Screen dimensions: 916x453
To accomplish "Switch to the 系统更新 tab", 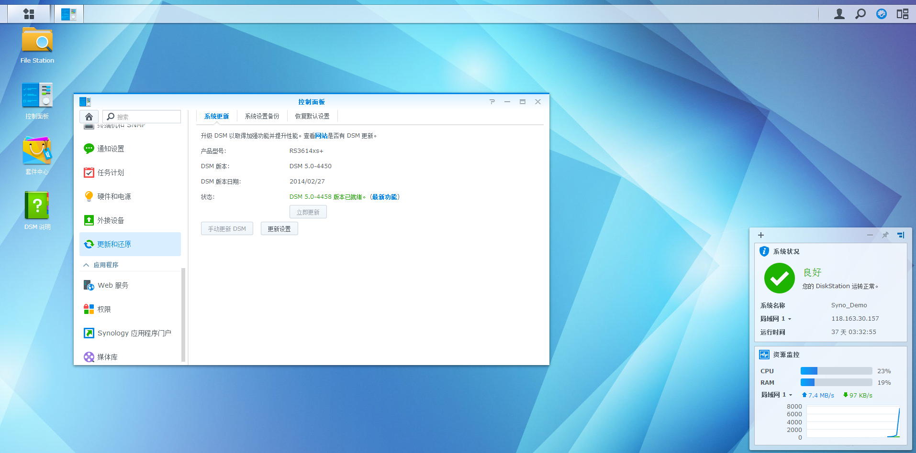I will pos(216,116).
